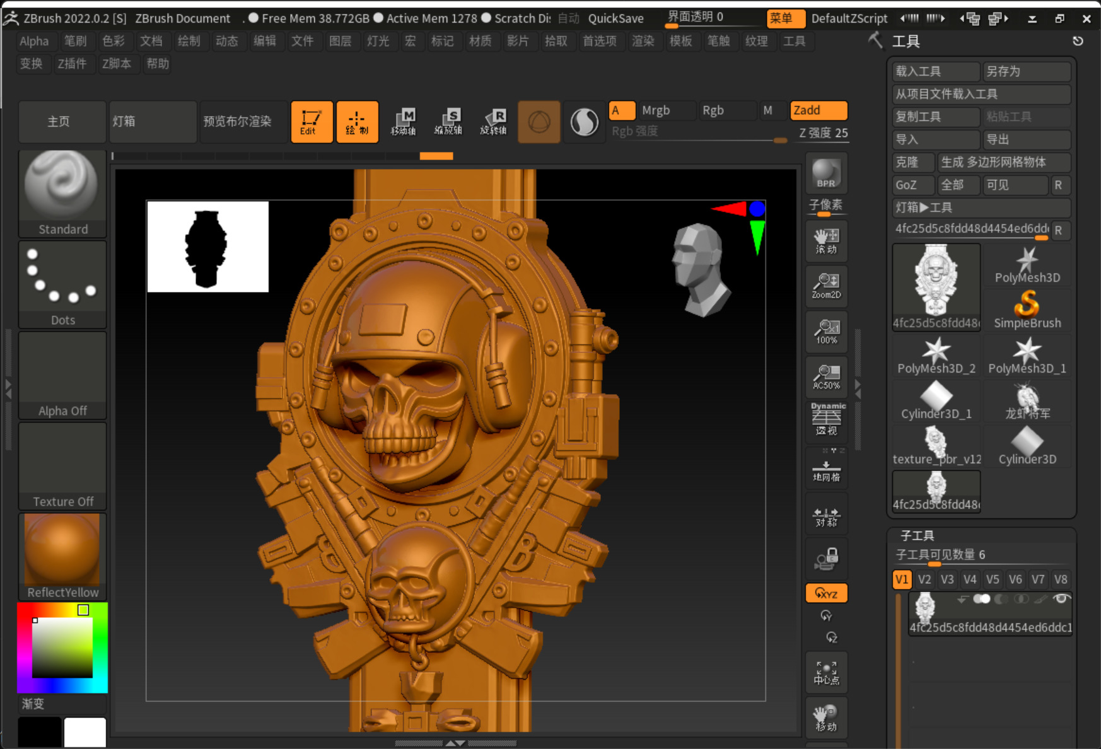This screenshot has height=749, width=1101.
Task: Select the Rotate (R) transform tool
Action: click(494, 122)
